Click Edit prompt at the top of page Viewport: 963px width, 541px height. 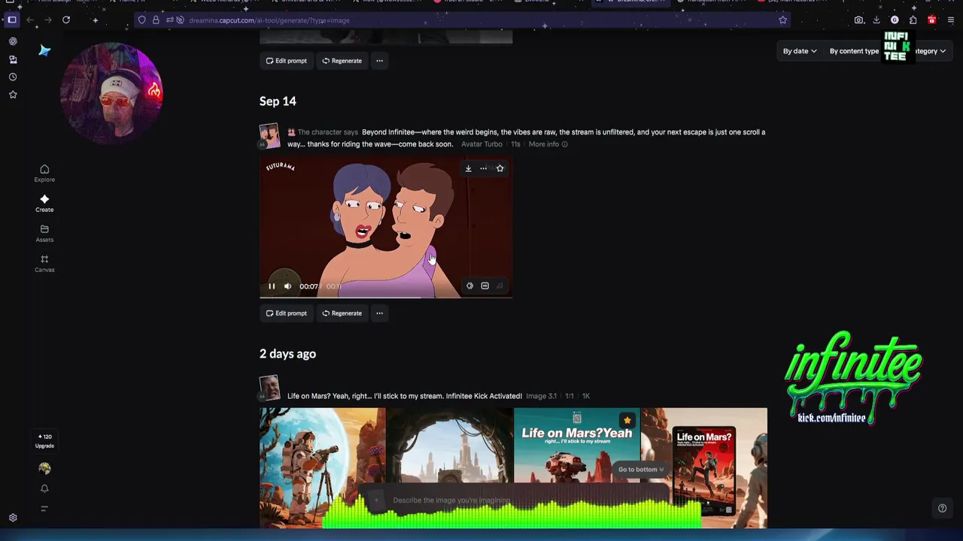point(286,61)
